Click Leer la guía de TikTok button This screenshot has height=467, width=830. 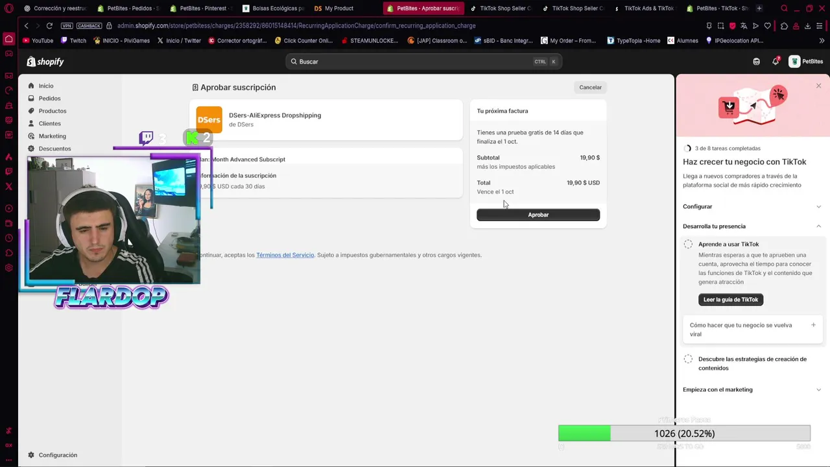point(731,300)
